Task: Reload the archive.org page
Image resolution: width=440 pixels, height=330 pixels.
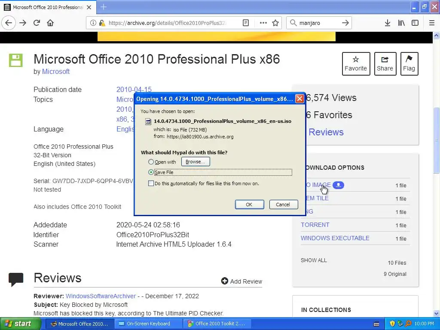Action: click(x=37, y=23)
